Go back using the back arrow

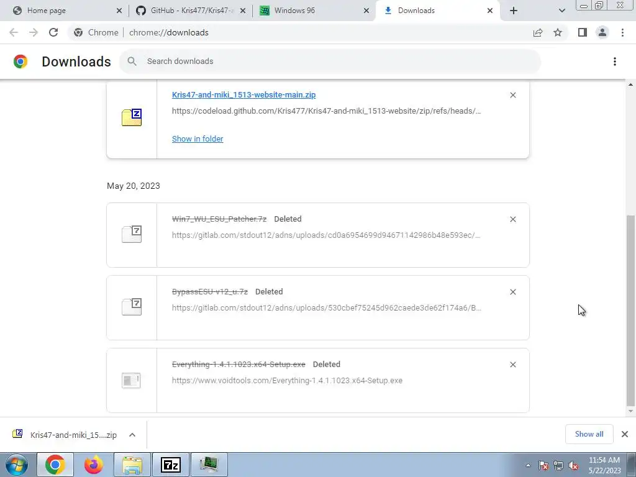click(14, 32)
